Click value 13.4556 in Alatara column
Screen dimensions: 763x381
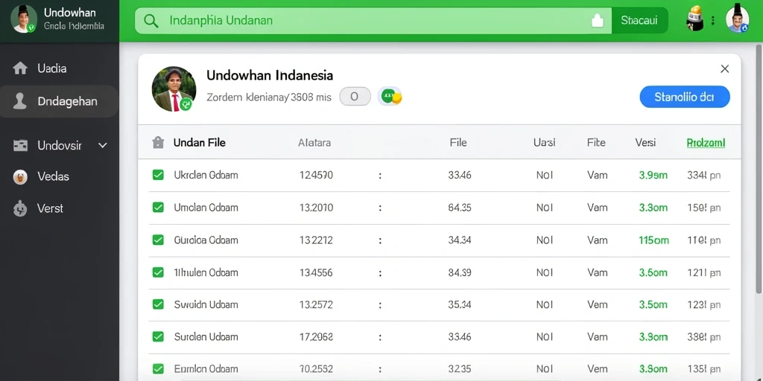tap(316, 272)
